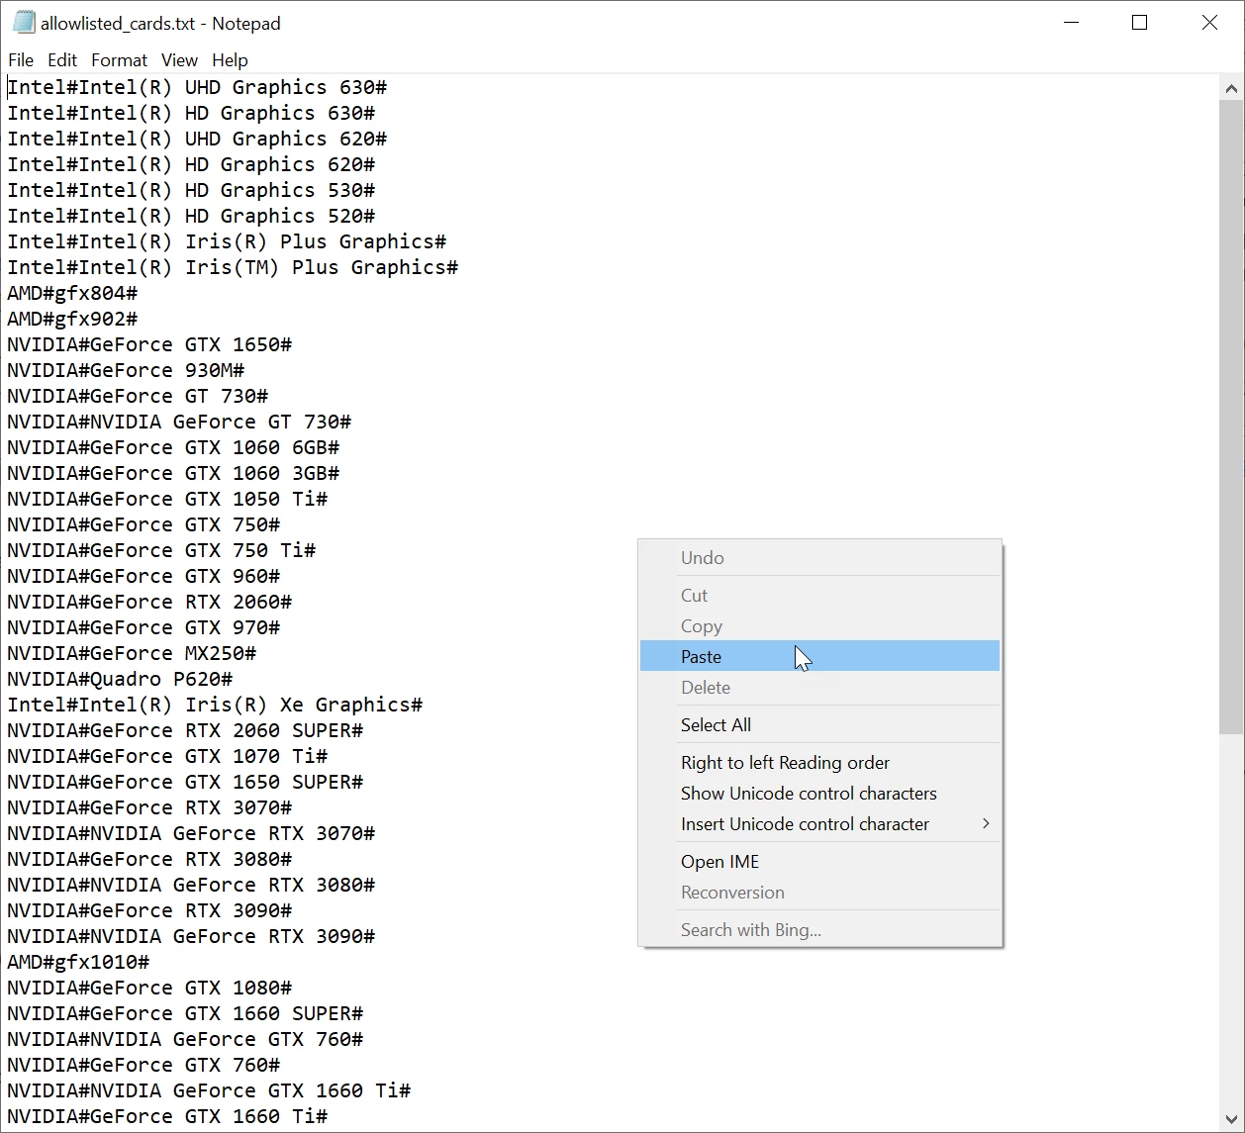Click line 'NVIDIA#NVIDIA GeForce GT 730#'
Screen dimensions: 1245x1133
(x=179, y=422)
